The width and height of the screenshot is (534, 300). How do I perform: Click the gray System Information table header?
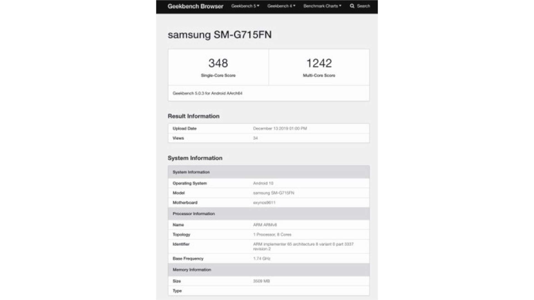tap(269, 172)
